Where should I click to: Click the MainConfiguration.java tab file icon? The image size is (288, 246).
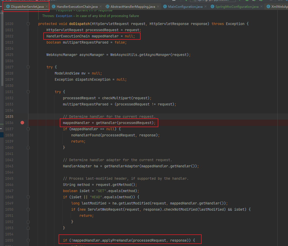[165, 7]
